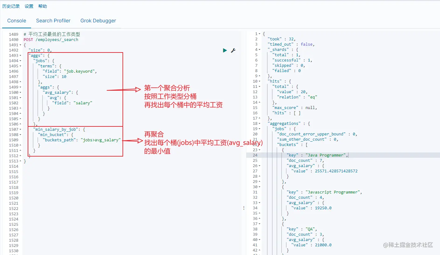Click the "key" : "Javascript Programmer" line
The width and height of the screenshot is (440, 255).
coord(325,192)
